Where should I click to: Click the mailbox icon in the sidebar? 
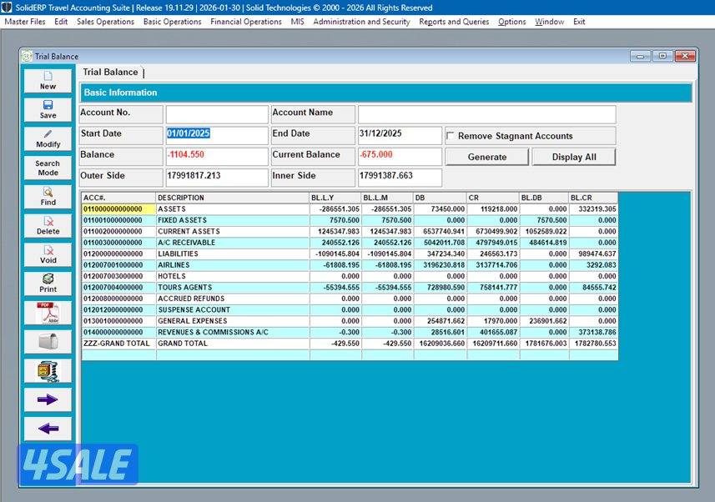coord(47,341)
